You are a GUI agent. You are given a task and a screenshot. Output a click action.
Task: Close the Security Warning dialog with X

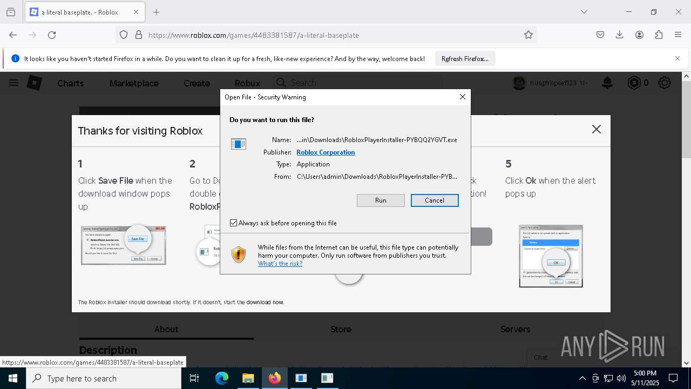pos(462,97)
